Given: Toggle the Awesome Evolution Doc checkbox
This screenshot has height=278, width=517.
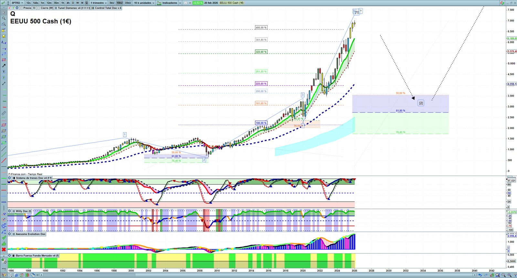Looking at the screenshot, I should point(14,234).
